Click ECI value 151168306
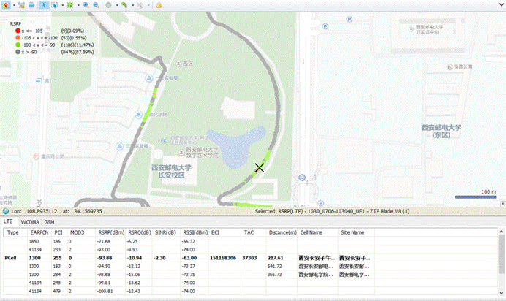Image resolution: width=506 pixels, height=301 pixels. coord(223,258)
